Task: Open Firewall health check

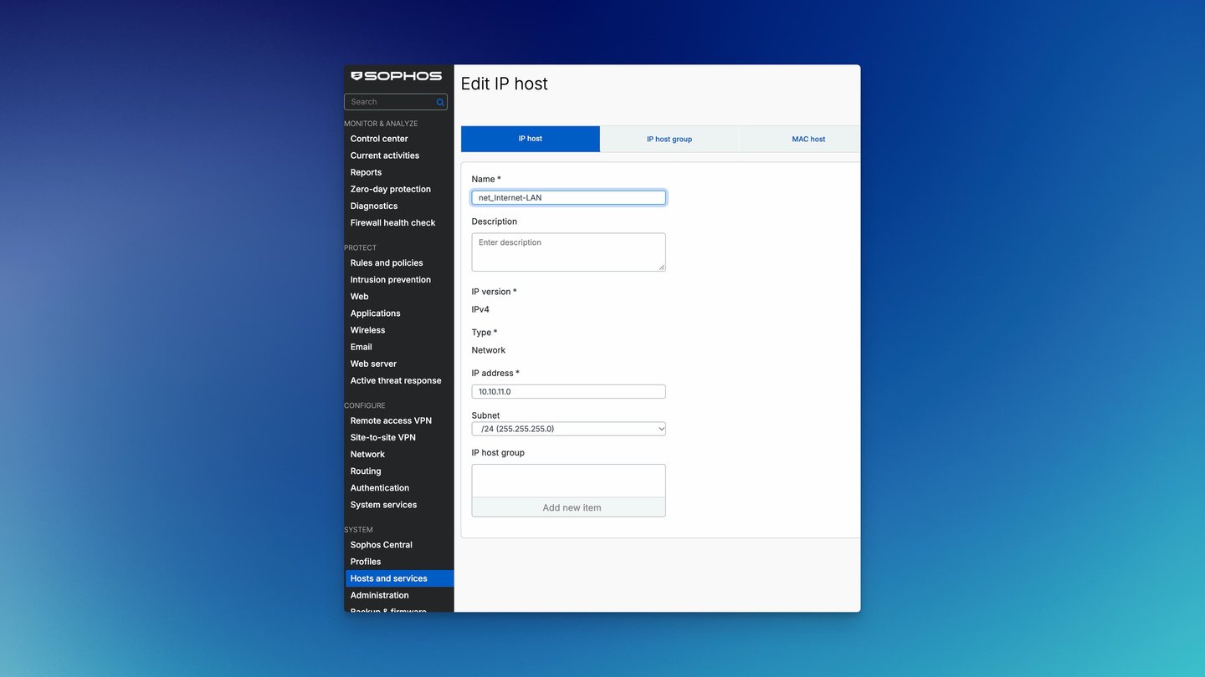Action: click(392, 222)
